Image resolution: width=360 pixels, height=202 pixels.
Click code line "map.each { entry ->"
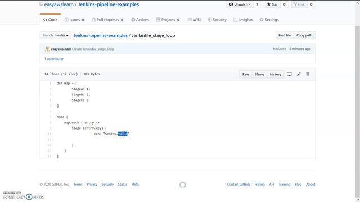[x=82, y=122]
